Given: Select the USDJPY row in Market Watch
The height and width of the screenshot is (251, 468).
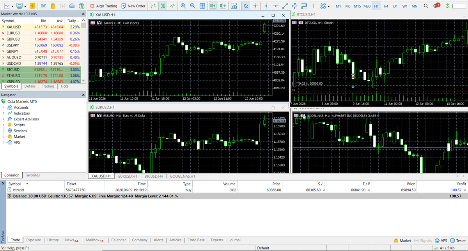Looking at the screenshot, I should [41, 45].
